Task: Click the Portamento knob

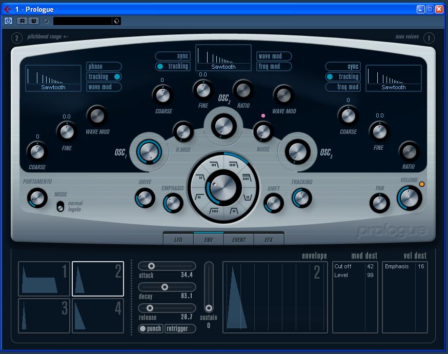Action: 37,198
